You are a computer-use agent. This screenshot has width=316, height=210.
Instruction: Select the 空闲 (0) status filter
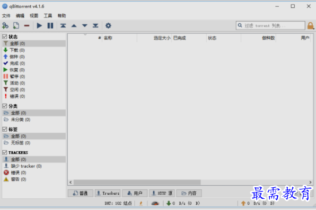pos(34,90)
